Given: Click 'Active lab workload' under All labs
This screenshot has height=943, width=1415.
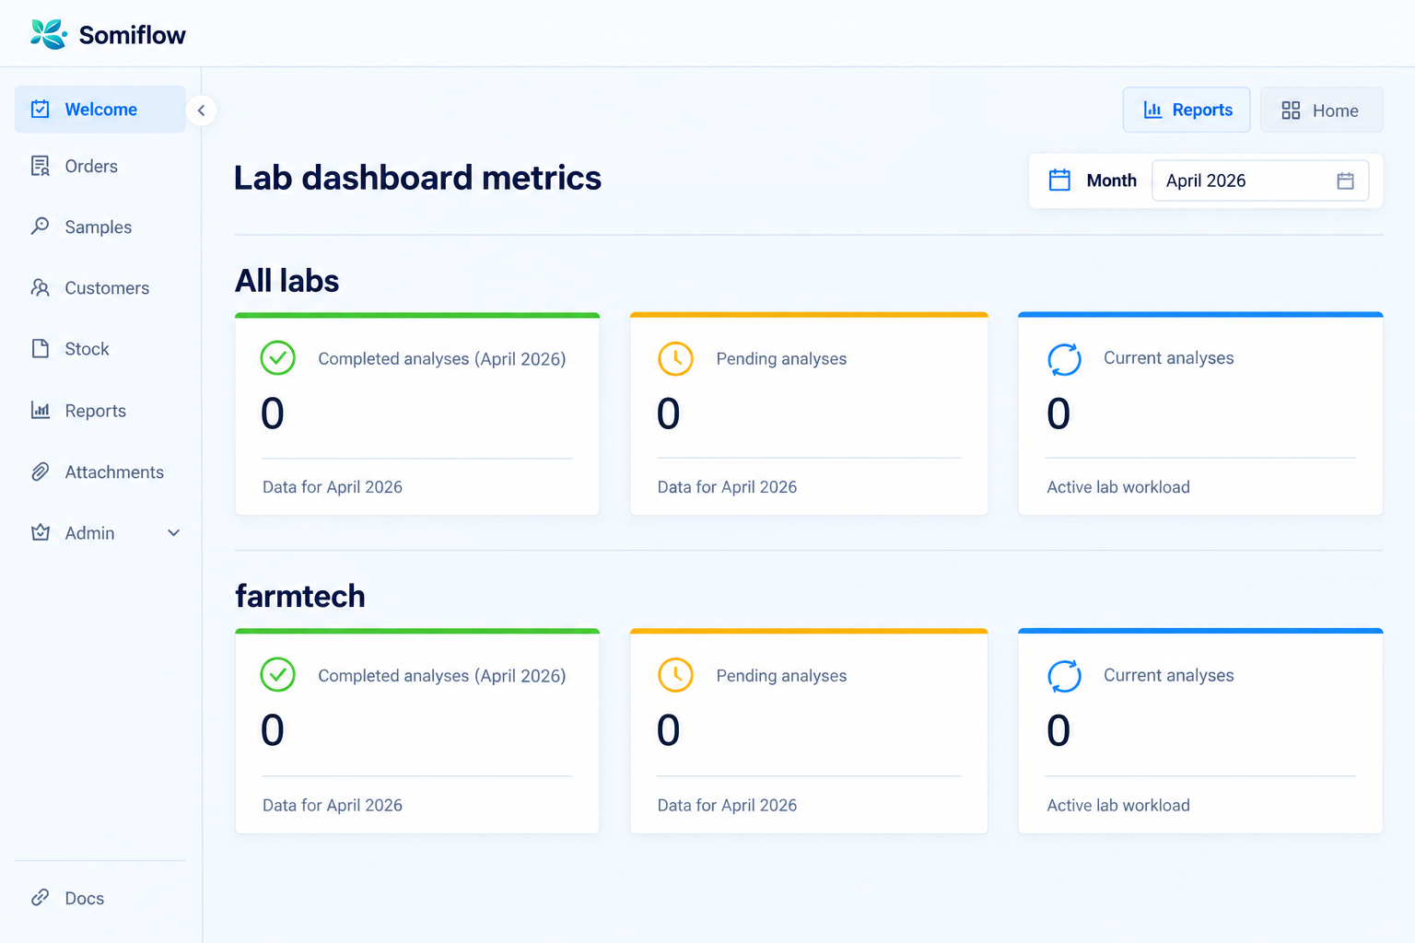Looking at the screenshot, I should tap(1118, 487).
